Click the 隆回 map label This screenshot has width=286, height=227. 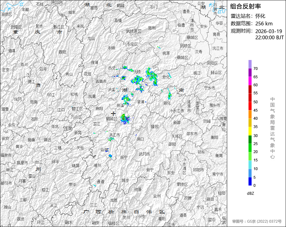[x=154, y=126]
